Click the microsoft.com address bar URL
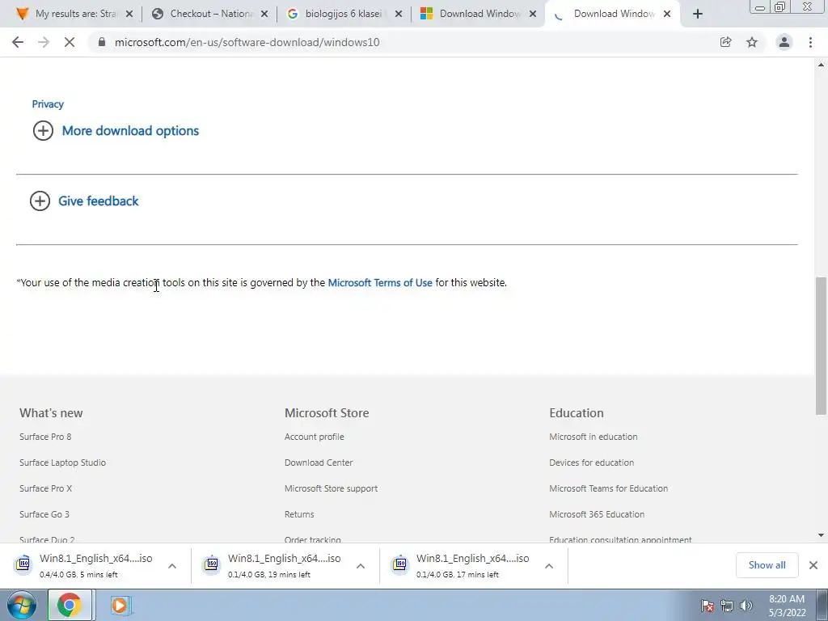This screenshot has height=621, width=828. pos(247,42)
